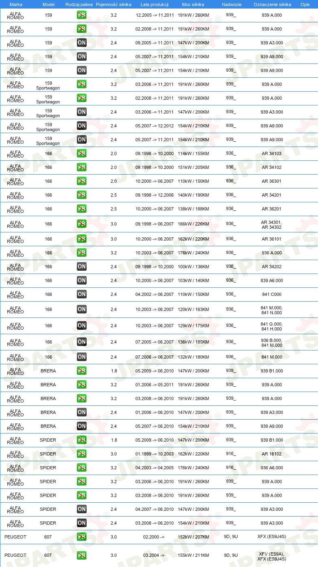Click the Pojemność silnika column header
Image resolution: width=318 pixels, height=567 pixels.
(113, 4)
